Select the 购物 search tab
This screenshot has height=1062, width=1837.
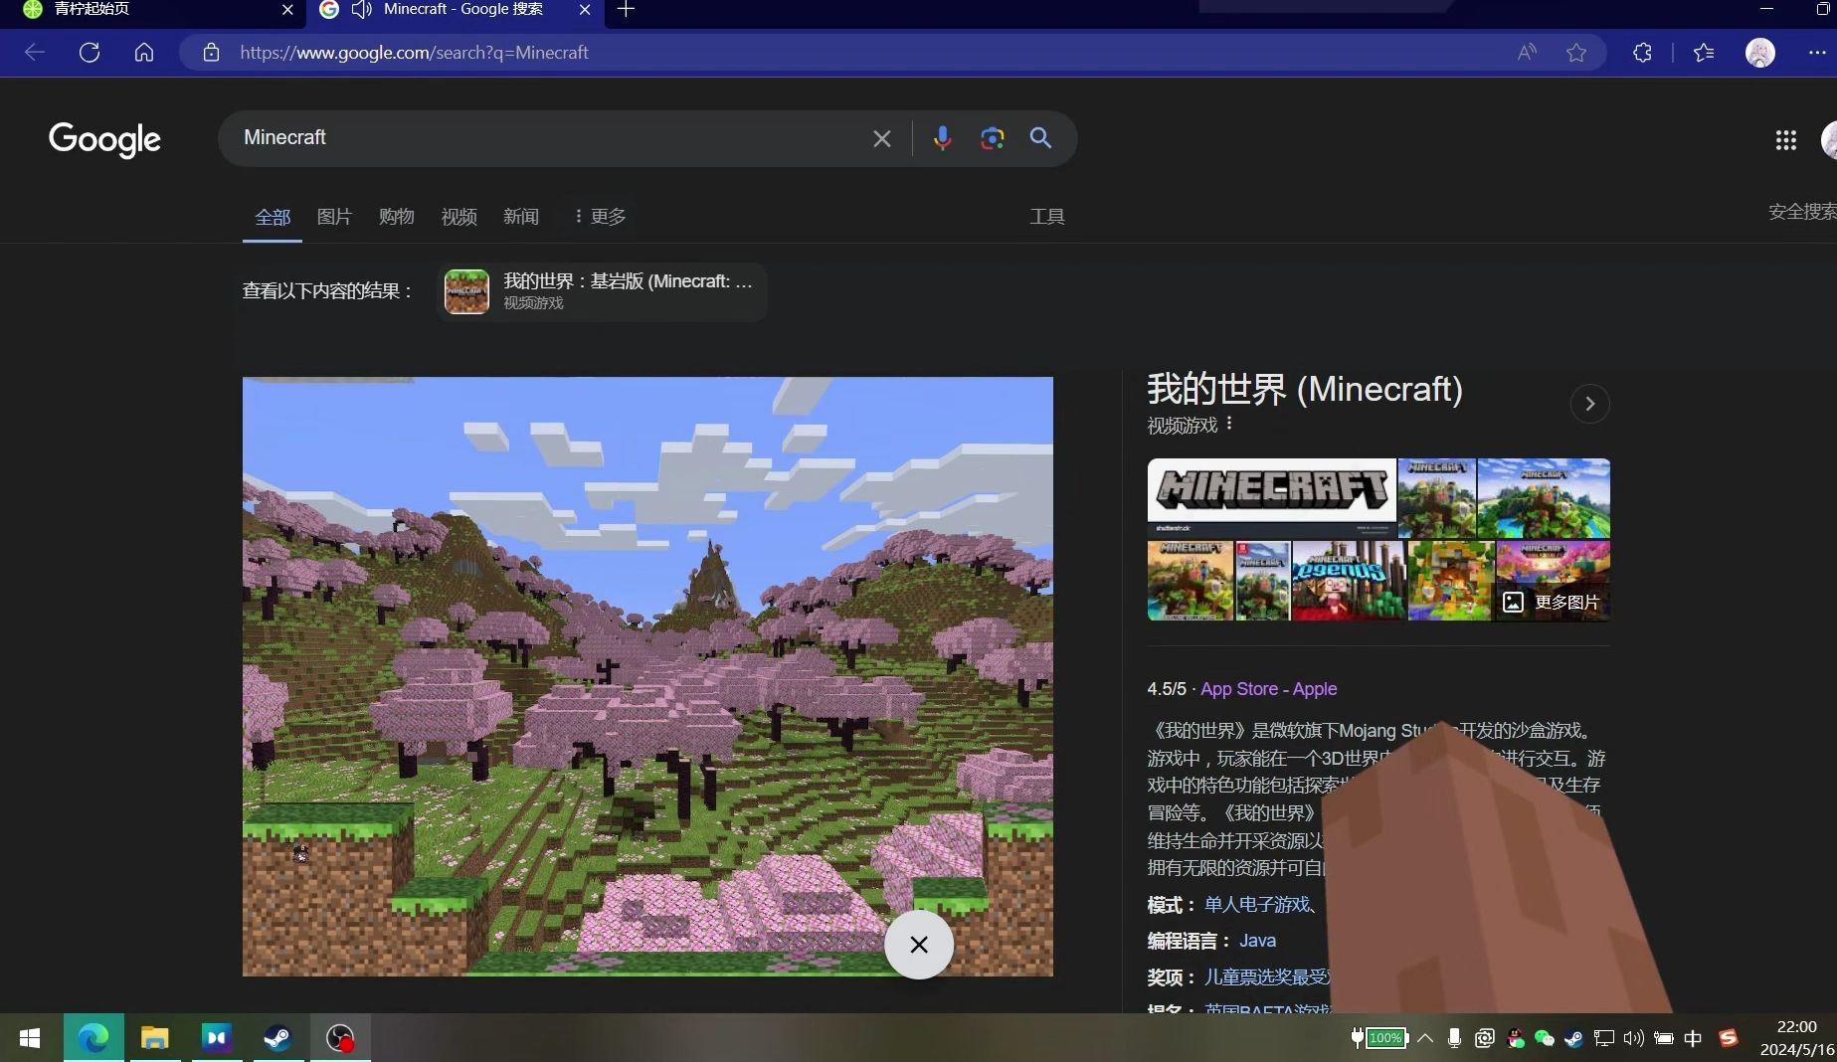point(396,217)
